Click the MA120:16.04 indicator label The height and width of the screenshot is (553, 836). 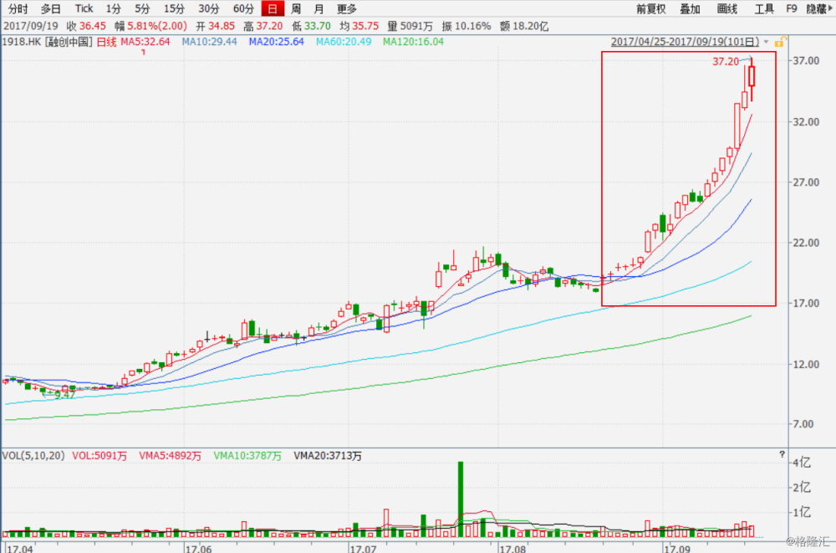(x=413, y=42)
